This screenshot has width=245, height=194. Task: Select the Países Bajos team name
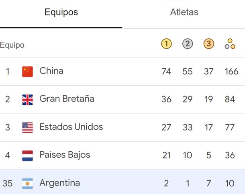pyautogui.click(x=65, y=155)
